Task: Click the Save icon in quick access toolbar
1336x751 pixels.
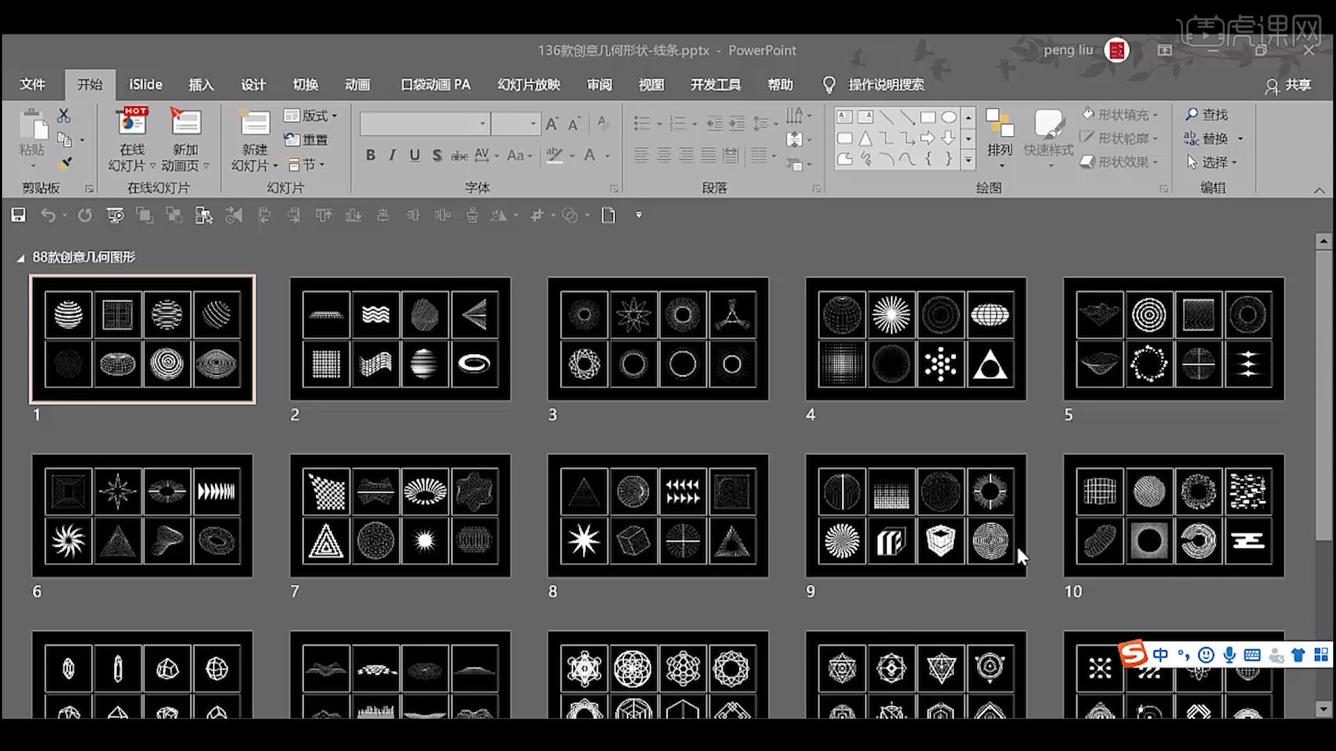Action: pos(18,215)
